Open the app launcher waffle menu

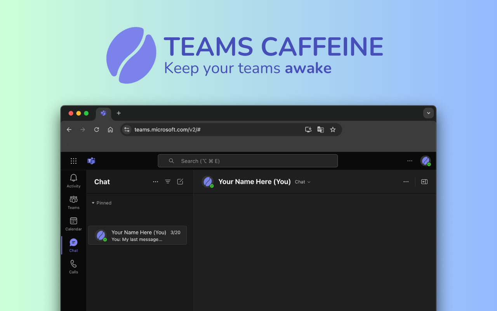pyautogui.click(x=73, y=161)
